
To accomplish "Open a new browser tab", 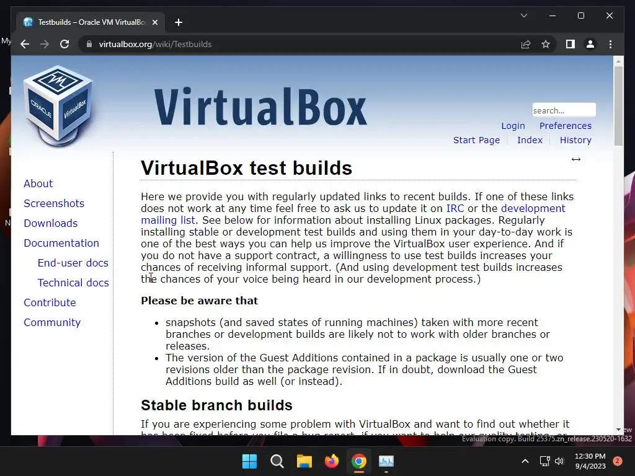I will coord(179,22).
